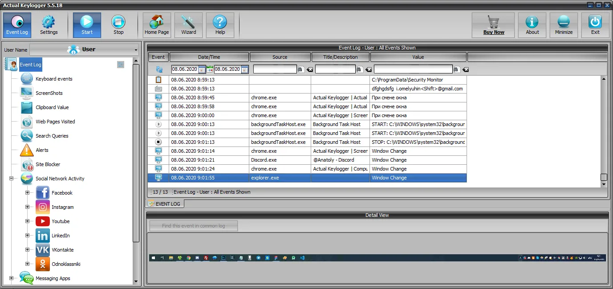
Task: Select ScreenShots in the sidebar
Action: click(49, 93)
